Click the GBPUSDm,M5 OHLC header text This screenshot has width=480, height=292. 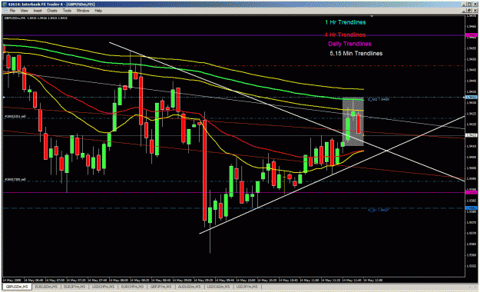point(36,18)
